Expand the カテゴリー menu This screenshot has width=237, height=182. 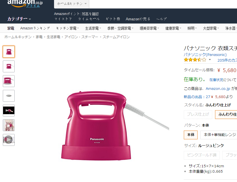tap(19, 19)
